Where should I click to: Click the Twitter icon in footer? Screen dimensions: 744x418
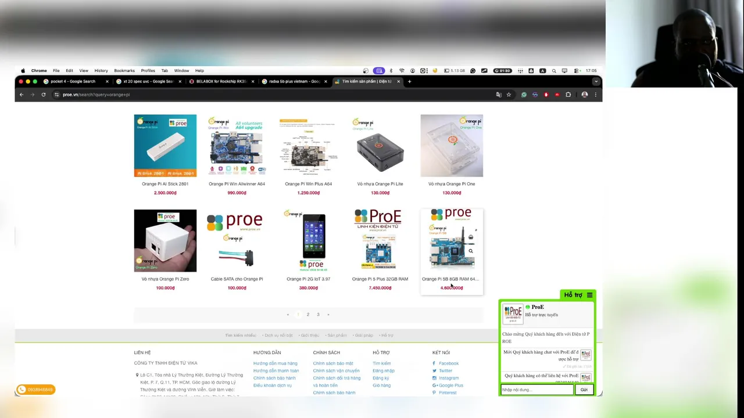click(x=434, y=370)
